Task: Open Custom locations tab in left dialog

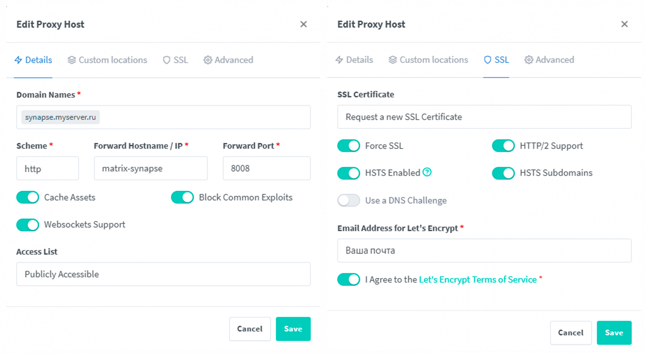Action: pos(107,60)
